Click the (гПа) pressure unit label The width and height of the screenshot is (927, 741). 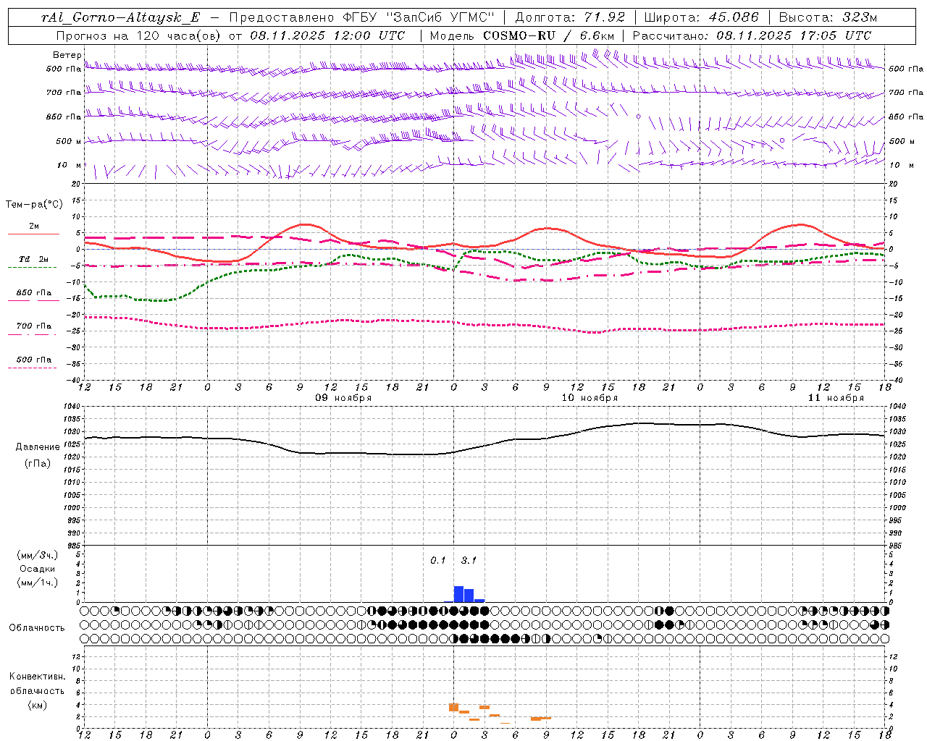(x=37, y=464)
